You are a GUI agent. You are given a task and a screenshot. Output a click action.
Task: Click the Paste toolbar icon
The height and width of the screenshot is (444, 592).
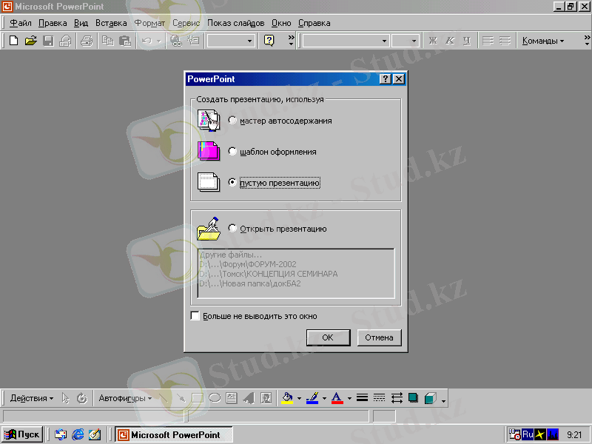[125, 41]
